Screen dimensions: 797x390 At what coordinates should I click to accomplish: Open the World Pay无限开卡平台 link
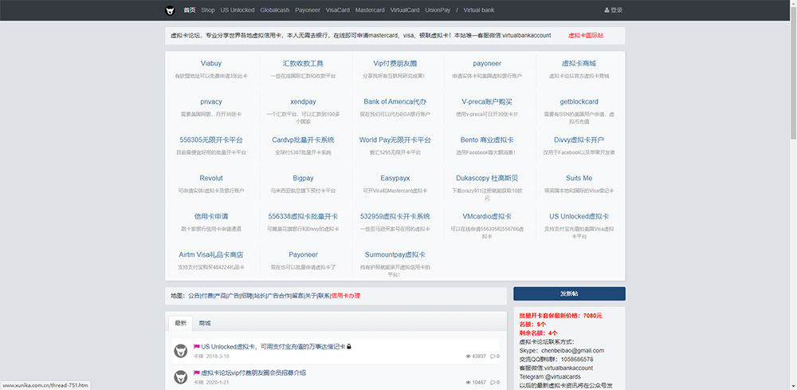[x=395, y=140]
